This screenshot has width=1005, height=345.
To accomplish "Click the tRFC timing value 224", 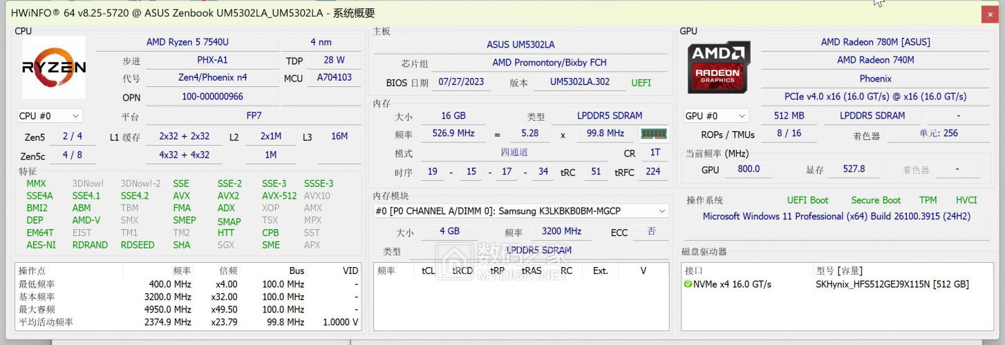I will click(652, 172).
